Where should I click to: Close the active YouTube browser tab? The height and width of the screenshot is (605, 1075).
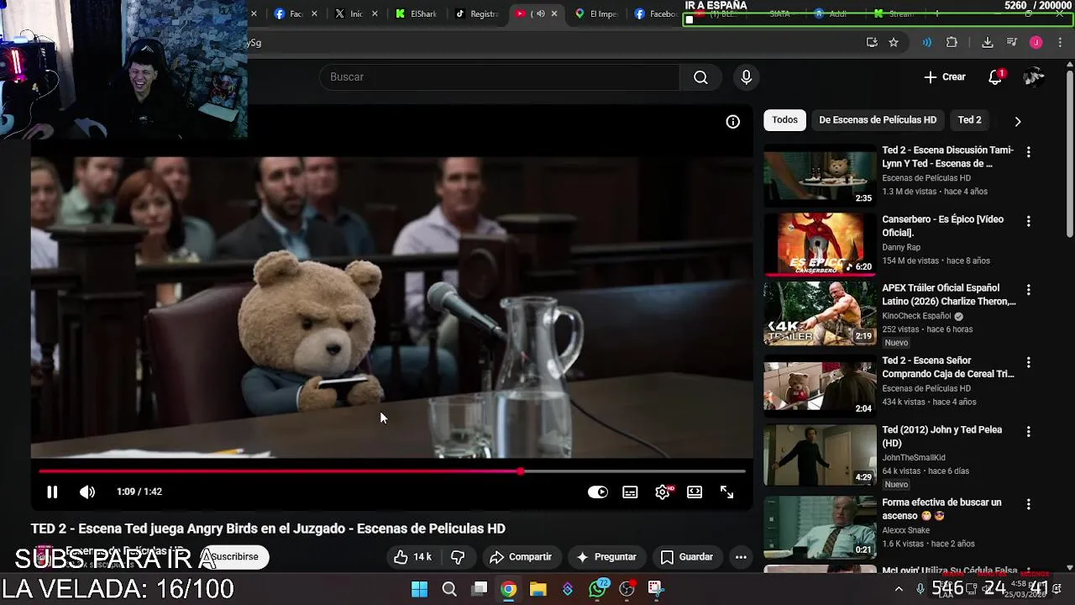pos(554,13)
